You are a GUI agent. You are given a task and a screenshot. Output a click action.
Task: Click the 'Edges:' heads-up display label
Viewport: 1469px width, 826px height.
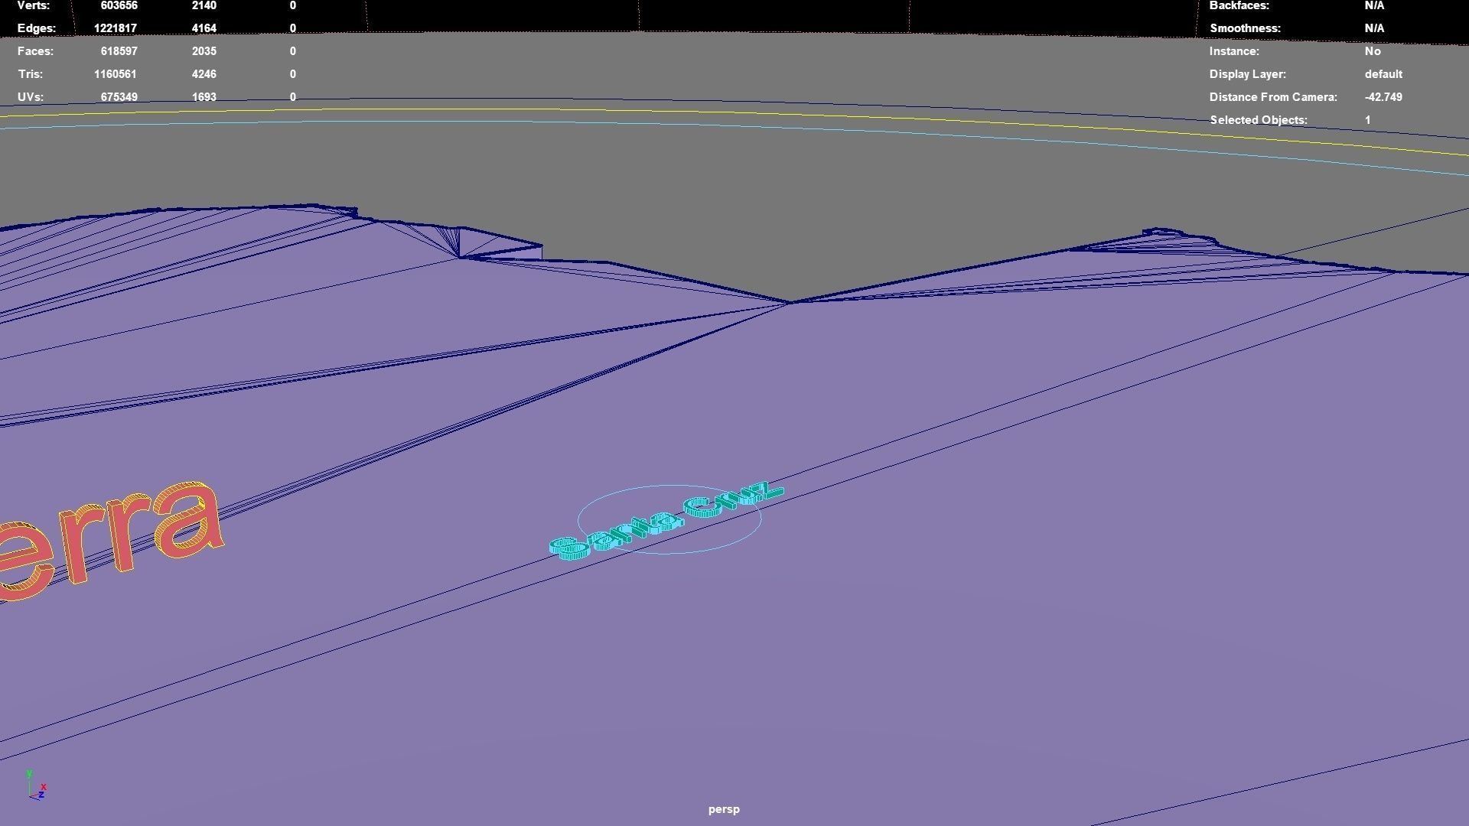click(x=37, y=28)
